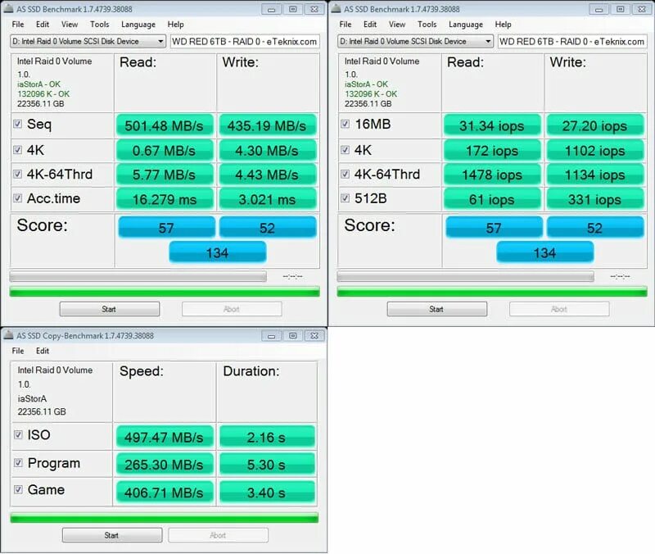655x554 pixels.
Task: Open View menu in right benchmark window
Action: coord(397,25)
